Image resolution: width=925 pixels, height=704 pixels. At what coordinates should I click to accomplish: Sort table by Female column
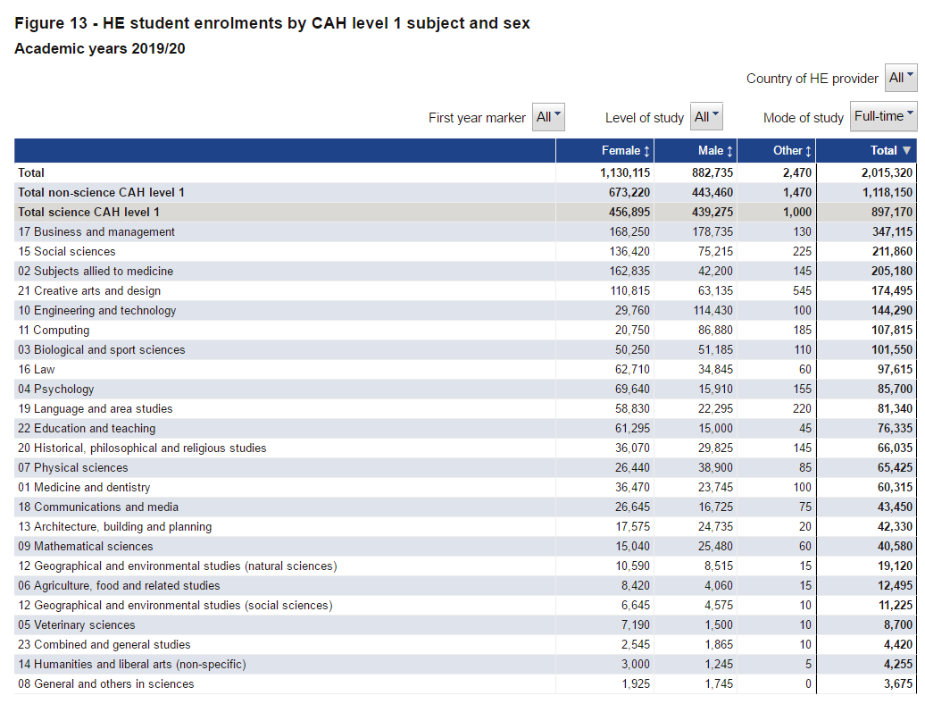(626, 150)
